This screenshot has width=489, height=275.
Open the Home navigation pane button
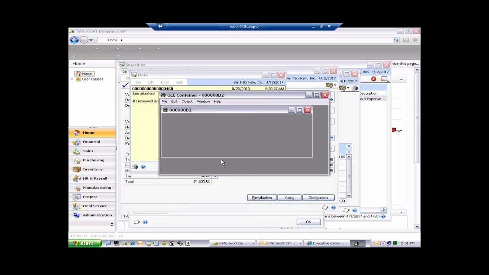92,133
